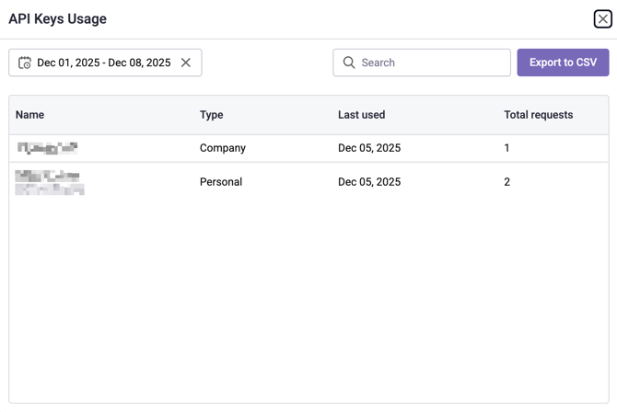Sort by the Total requests column
Screen dimensions: 617x412
538,115
